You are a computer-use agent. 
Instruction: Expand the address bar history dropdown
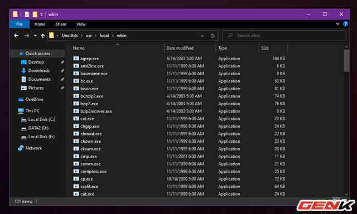coord(202,36)
